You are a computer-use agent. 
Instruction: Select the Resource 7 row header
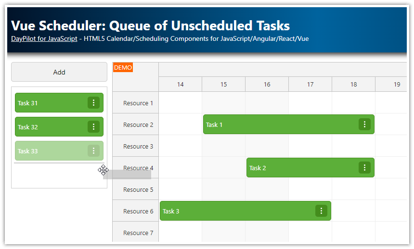click(x=138, y=233)
